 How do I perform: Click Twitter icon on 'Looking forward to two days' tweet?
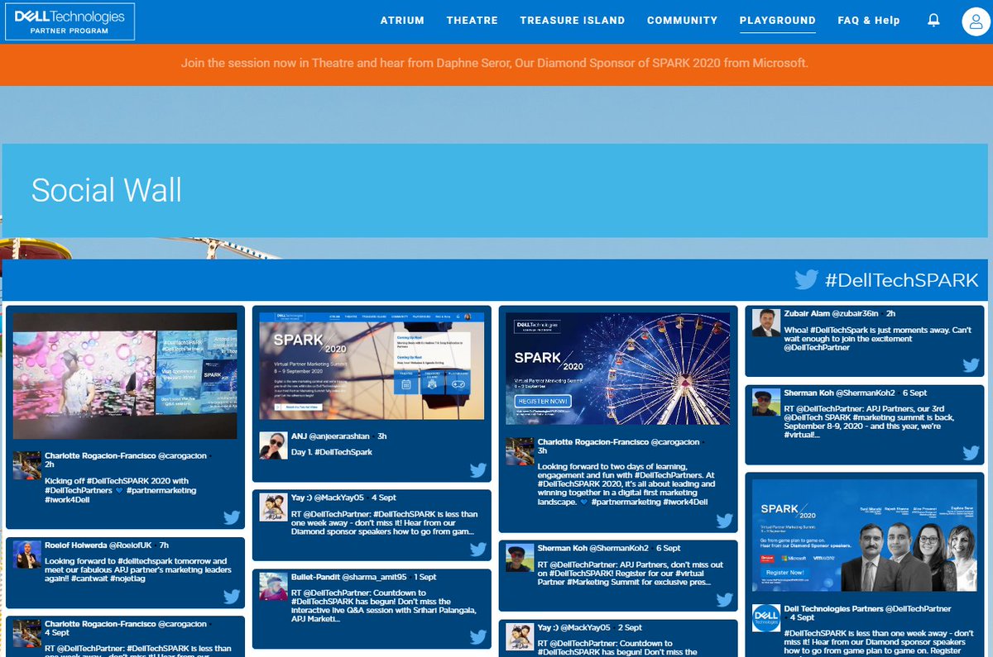coord(725,521)
